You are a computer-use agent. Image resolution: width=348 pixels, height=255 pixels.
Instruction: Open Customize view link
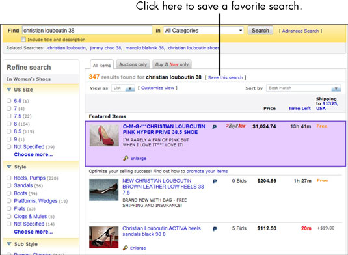pyautogui.click(x=157, y=88)
